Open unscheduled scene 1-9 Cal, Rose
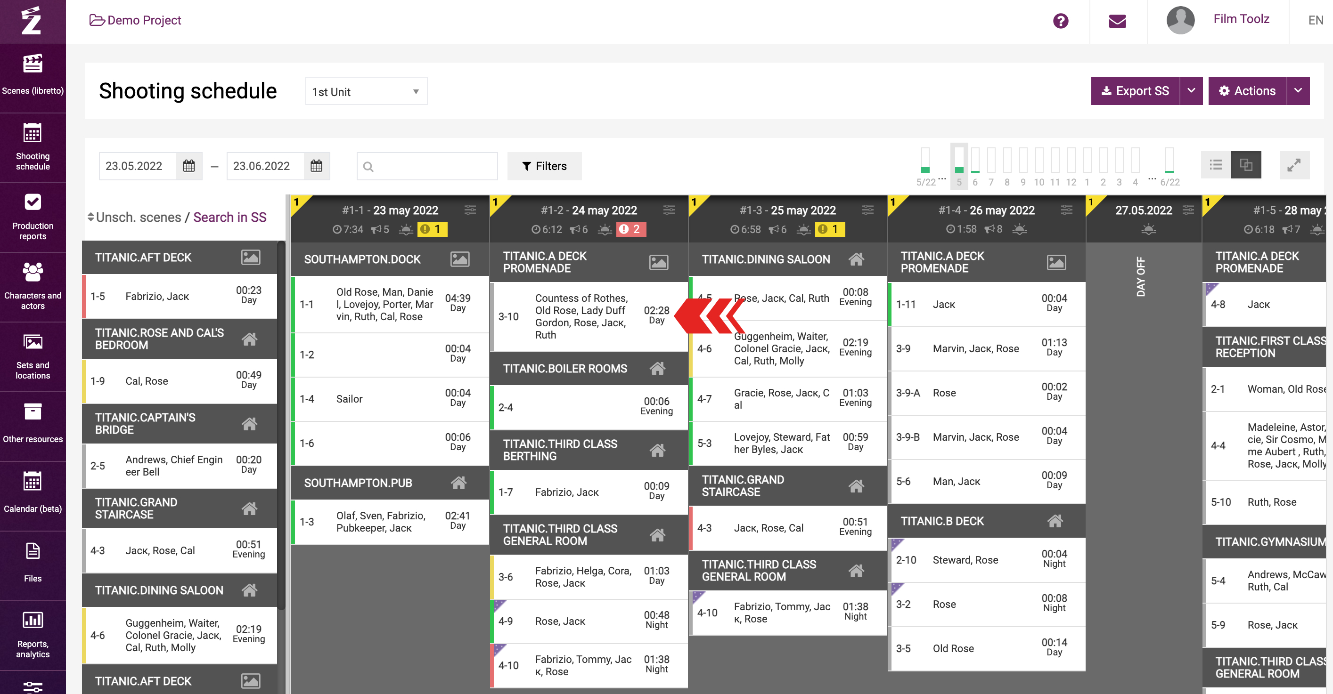 180,380
